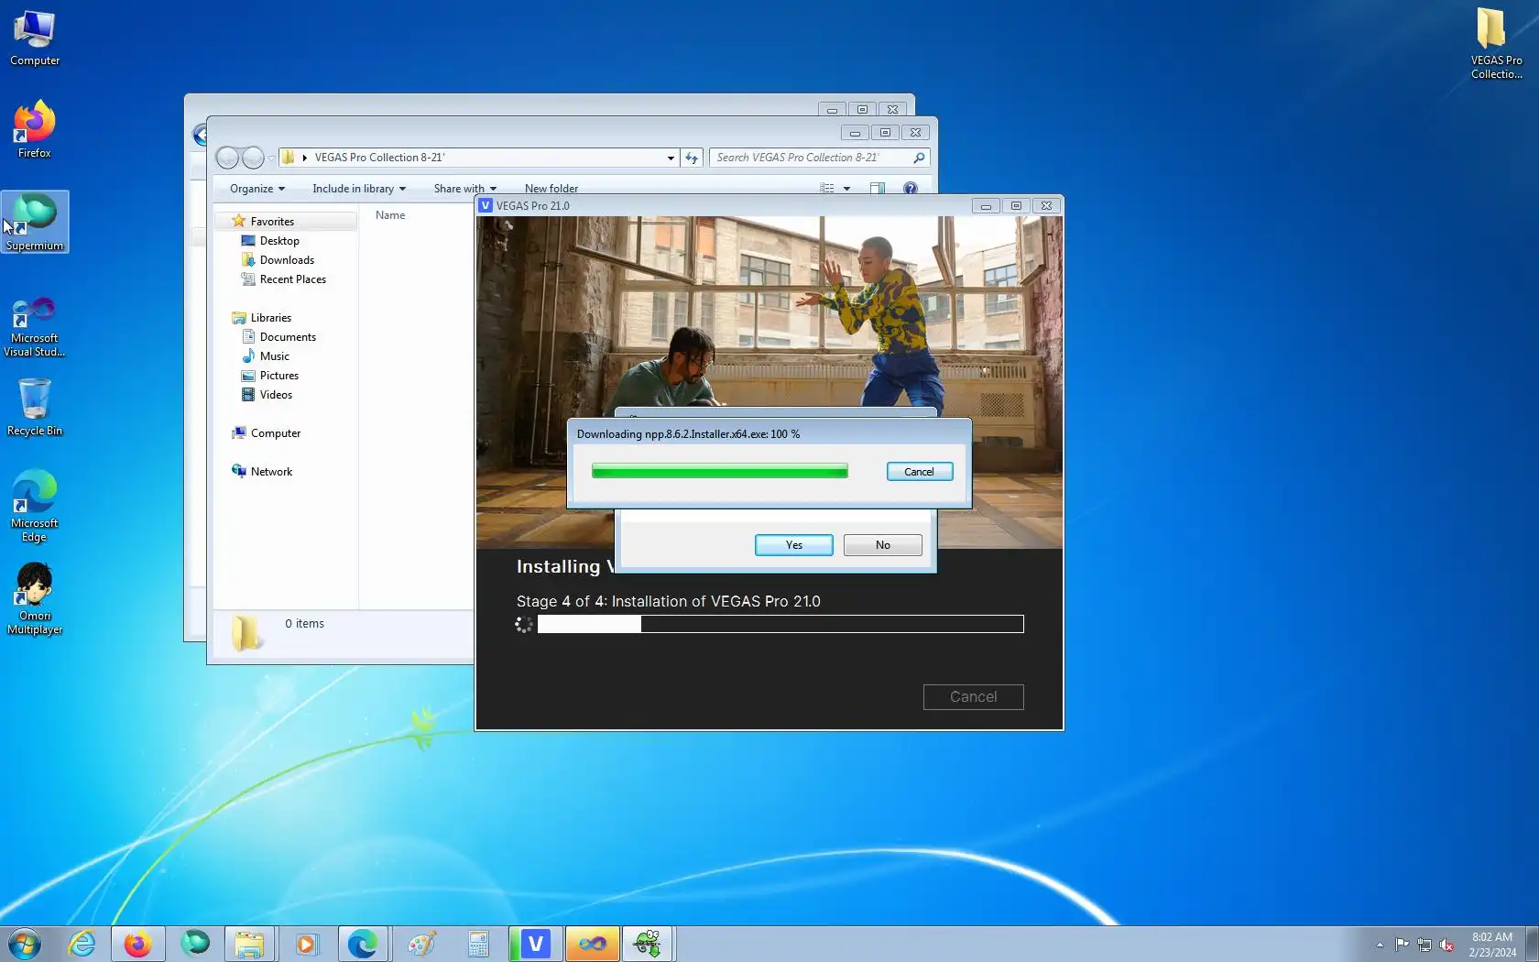Click New folder in Explorer toolbar
Screen dimensions: 1539x962
(551, 189)
